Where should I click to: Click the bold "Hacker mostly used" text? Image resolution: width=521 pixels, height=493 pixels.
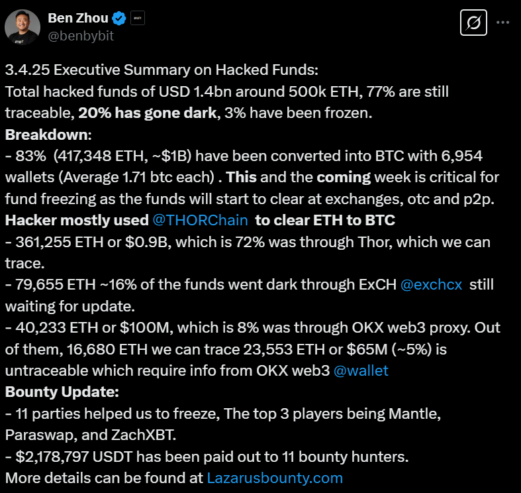[x=75, y=220]
